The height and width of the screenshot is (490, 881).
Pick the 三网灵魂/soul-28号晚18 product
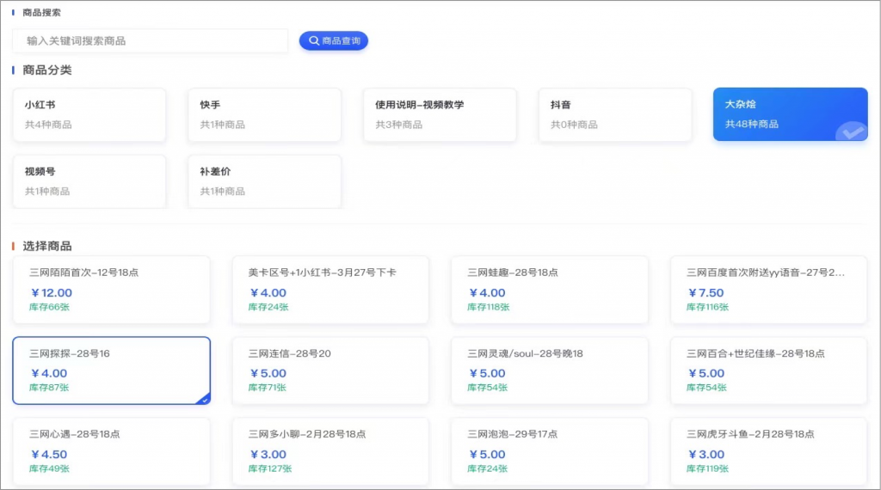point(550,371)
